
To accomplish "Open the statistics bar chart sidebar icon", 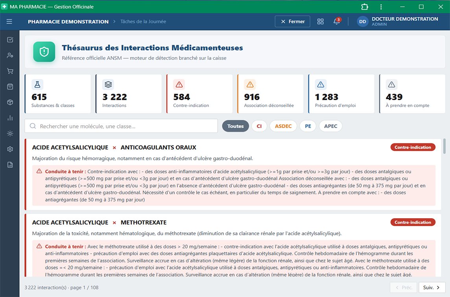I will [x=10, y=118].
